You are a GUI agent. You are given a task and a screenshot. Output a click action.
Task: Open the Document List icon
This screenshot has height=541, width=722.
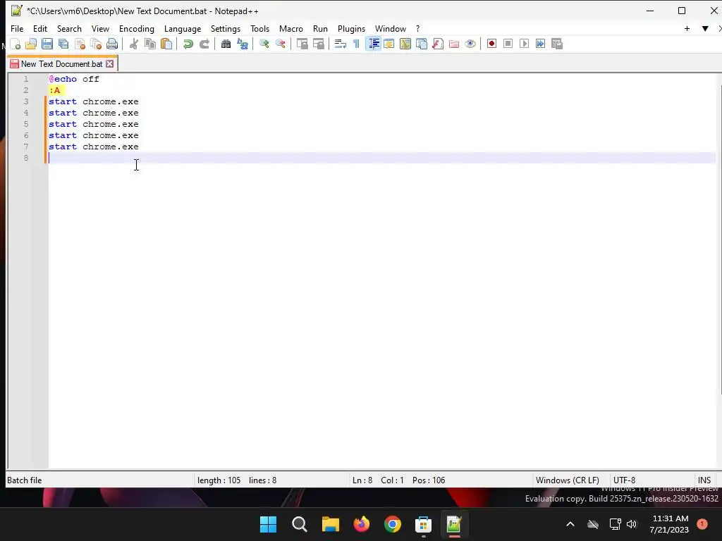coord(422,44)
